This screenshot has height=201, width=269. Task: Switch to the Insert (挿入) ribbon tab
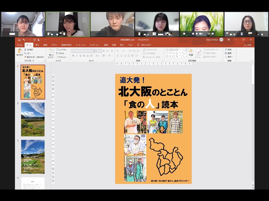tap(37, 45)
